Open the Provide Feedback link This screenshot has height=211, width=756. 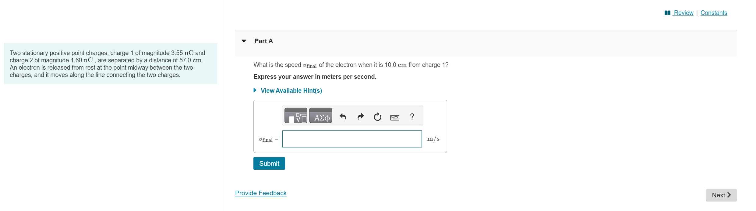pos(261,193)
